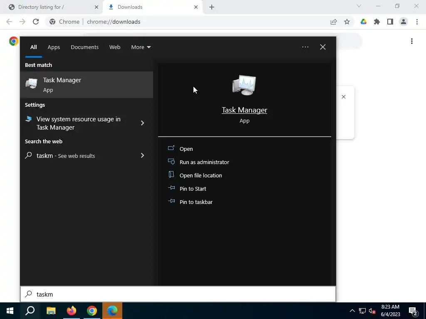The width and height of the screenshot is (426, 319).
Task: Share this page from the address bar
Action: click(334, 22)
